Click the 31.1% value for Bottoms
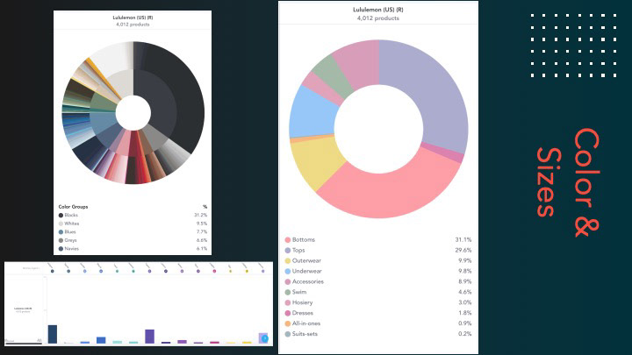 click(463, 239)
